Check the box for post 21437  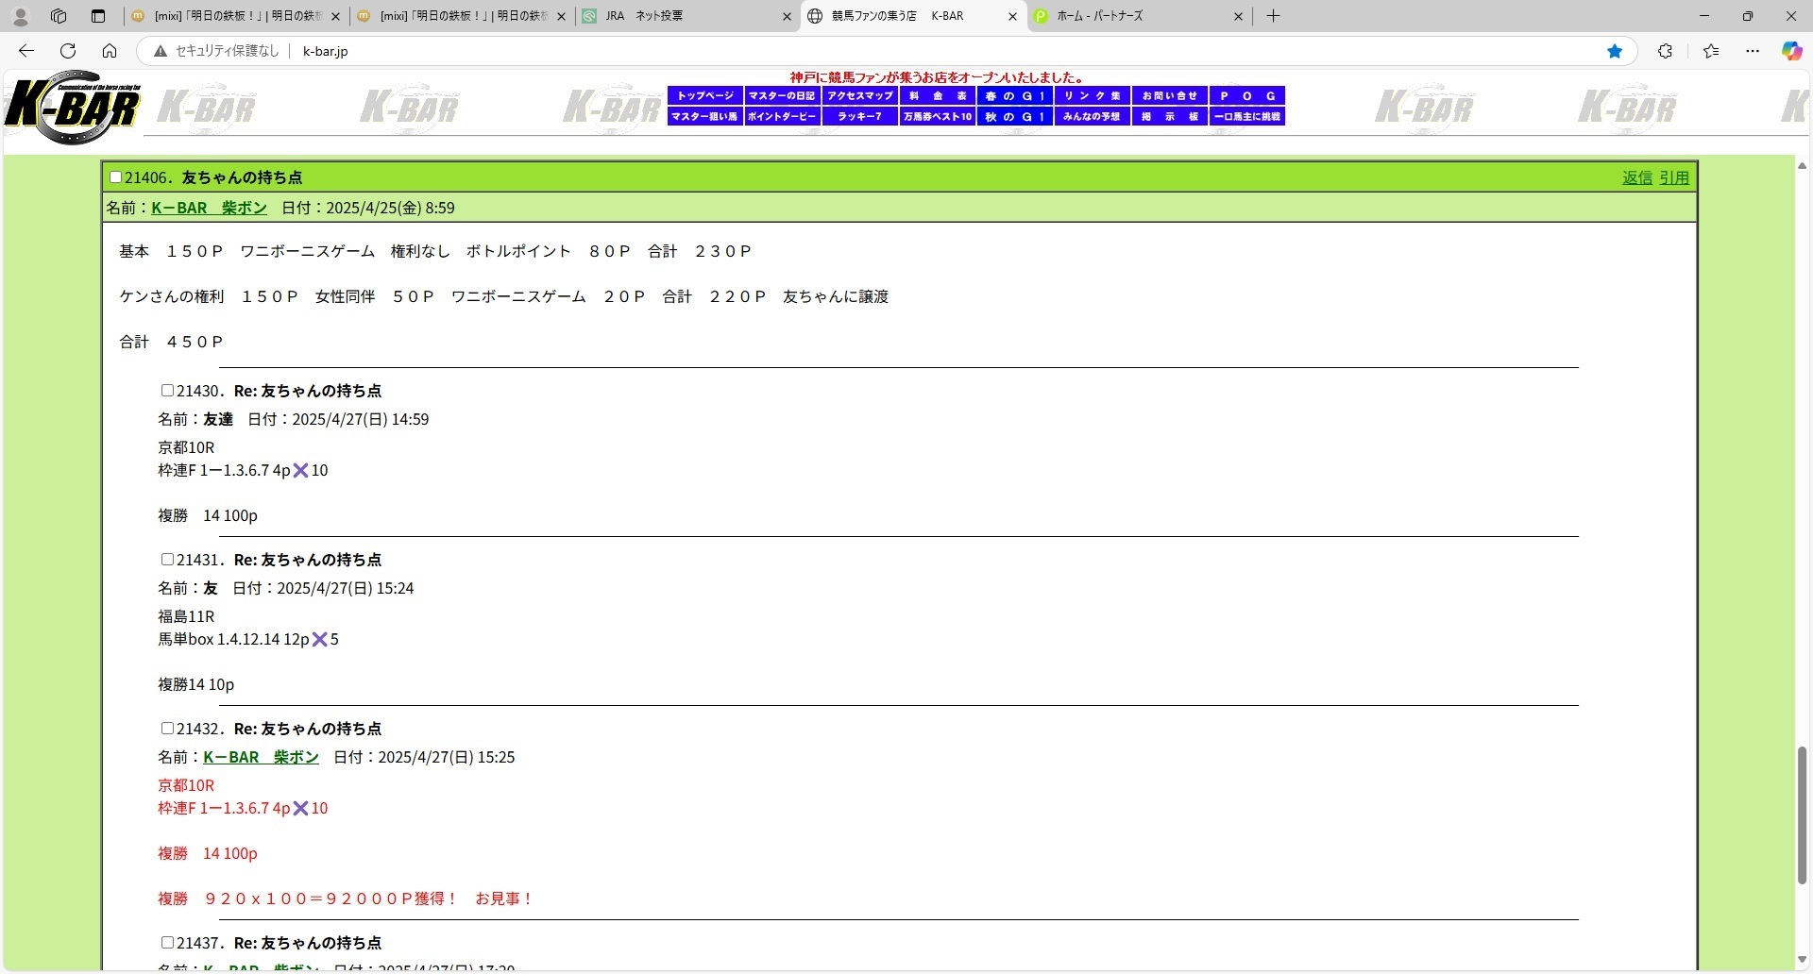(167, 942)
